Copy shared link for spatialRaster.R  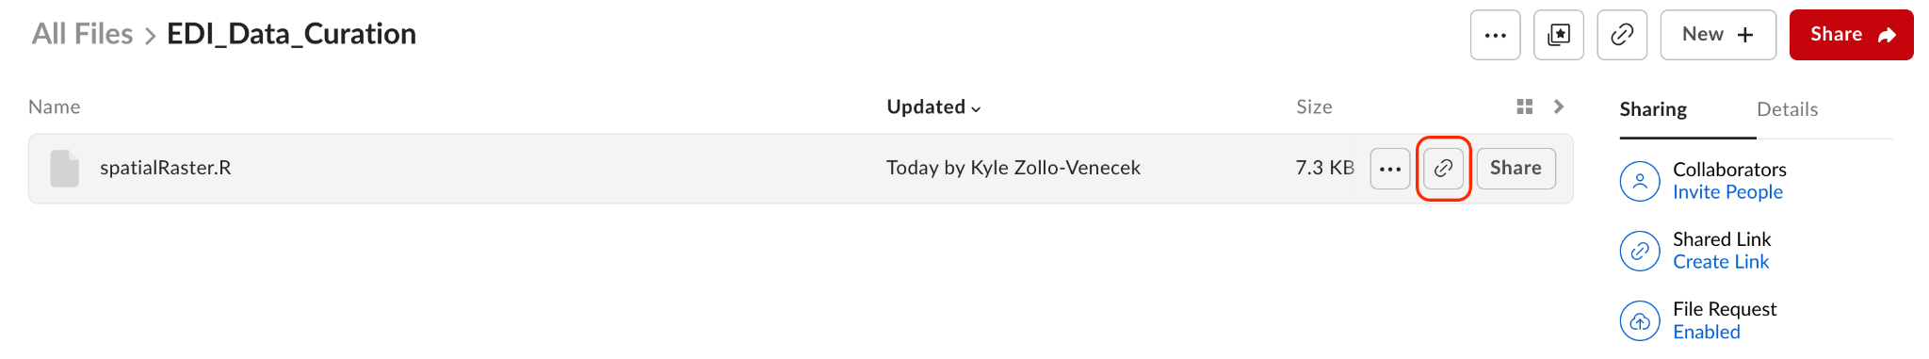tap(1443, 169)
